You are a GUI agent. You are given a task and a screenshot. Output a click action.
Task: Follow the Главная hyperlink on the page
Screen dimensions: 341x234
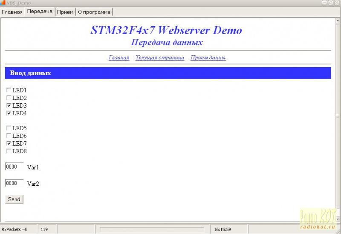(x=119, y=58)
